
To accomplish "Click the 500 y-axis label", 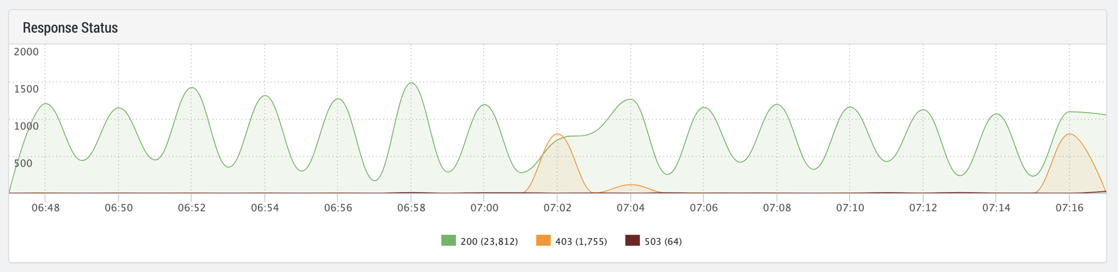I will click(x=23, y=163).
